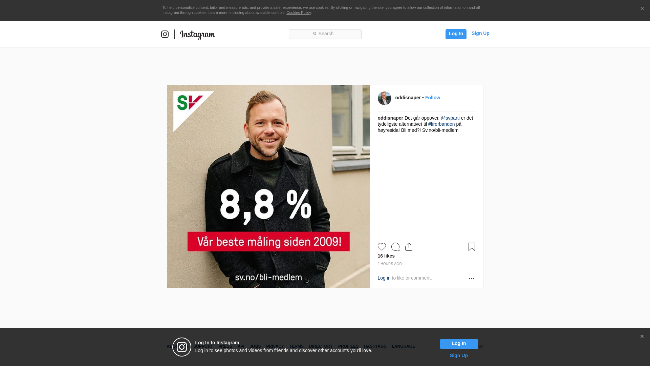Open the three-dot more options menu

click(471, 279)
